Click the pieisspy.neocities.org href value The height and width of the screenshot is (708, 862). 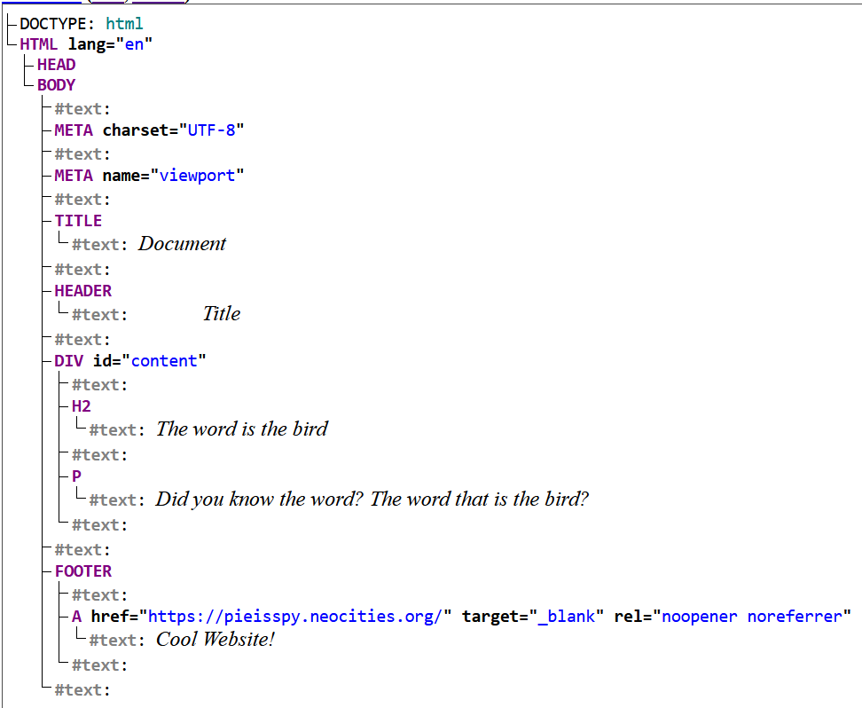pos(295,617)
